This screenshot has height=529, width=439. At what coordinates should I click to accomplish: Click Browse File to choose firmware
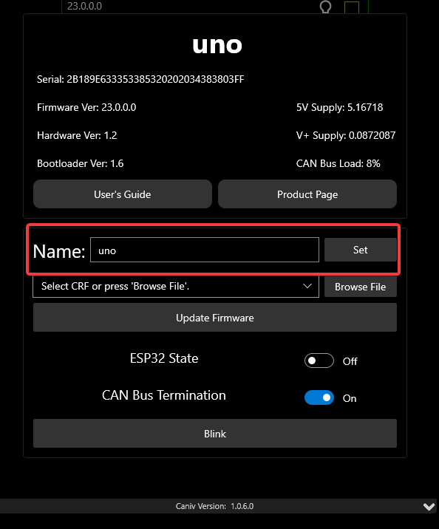[361, 287]
